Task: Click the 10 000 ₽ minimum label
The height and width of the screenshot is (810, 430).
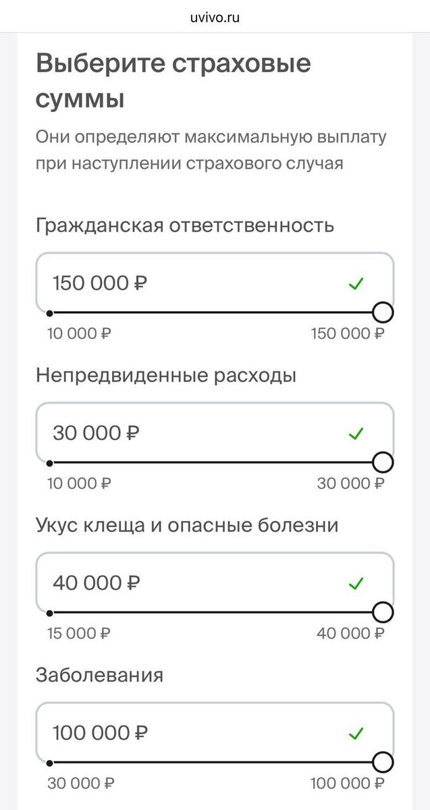Action: pos(77,333)
